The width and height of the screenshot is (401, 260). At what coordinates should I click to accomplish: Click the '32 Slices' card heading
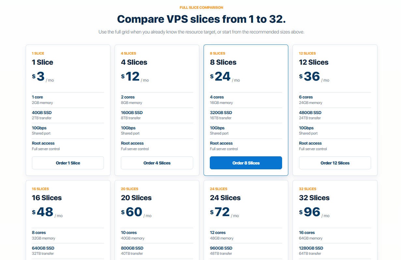(x=314, y=198)
